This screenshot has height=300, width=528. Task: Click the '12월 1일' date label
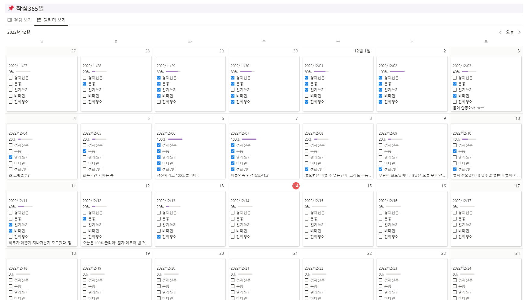(x=362, y=51)
